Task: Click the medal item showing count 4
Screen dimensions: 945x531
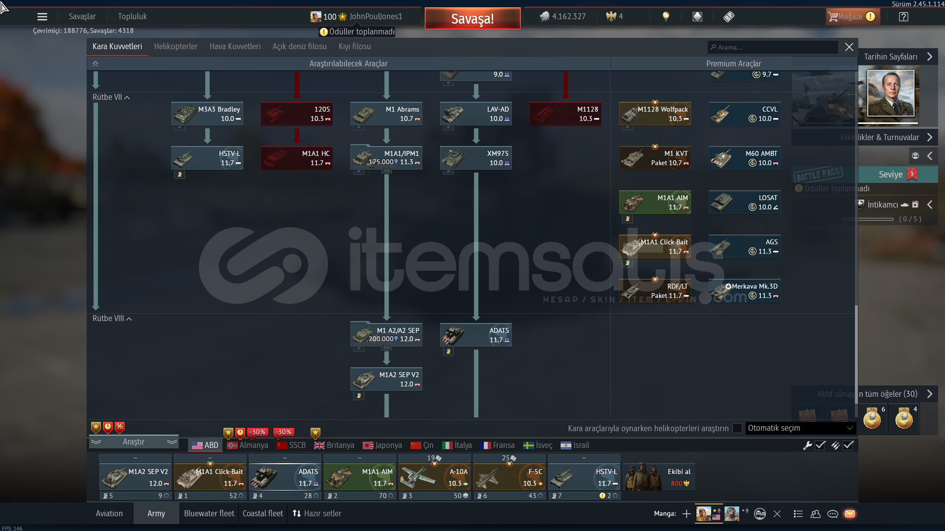Action: pyautogui.click(x=904, y=419)
